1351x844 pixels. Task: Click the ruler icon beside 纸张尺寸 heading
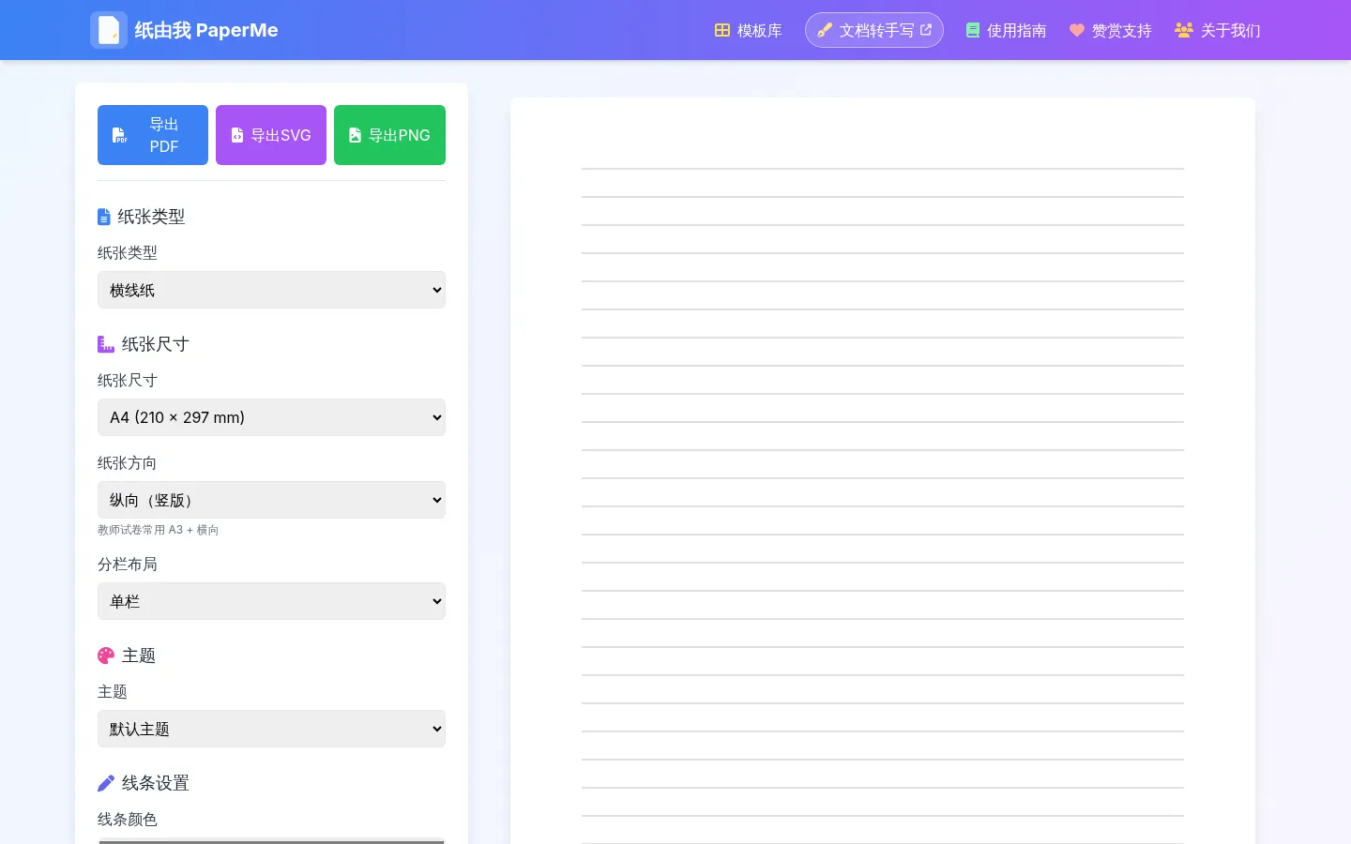pos(106,344)
